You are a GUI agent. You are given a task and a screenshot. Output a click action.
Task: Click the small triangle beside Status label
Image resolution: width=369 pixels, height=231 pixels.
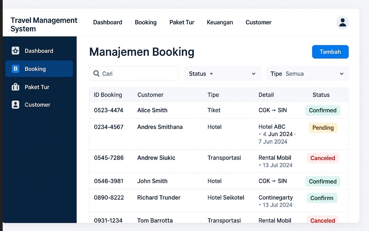tap(211, 74)
